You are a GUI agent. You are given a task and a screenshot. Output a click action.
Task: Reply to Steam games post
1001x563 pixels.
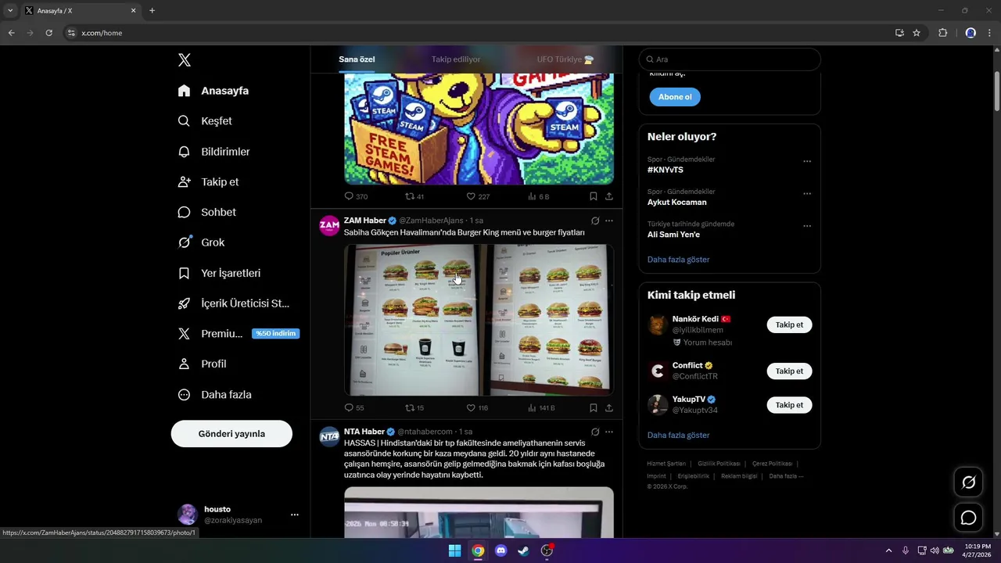click(x=356, y=196)
